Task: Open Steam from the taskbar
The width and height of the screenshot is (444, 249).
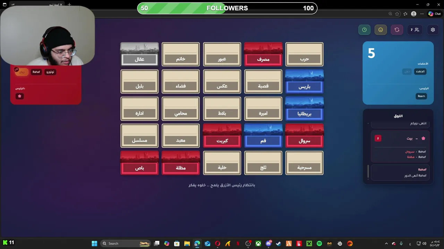Action: pyautogui.click(x=279, y=243)
